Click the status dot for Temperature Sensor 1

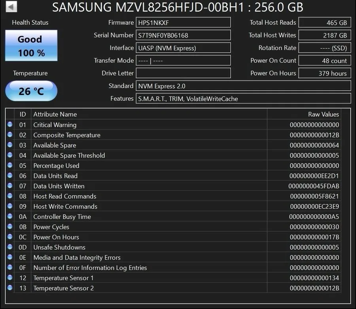coord(10,277)
